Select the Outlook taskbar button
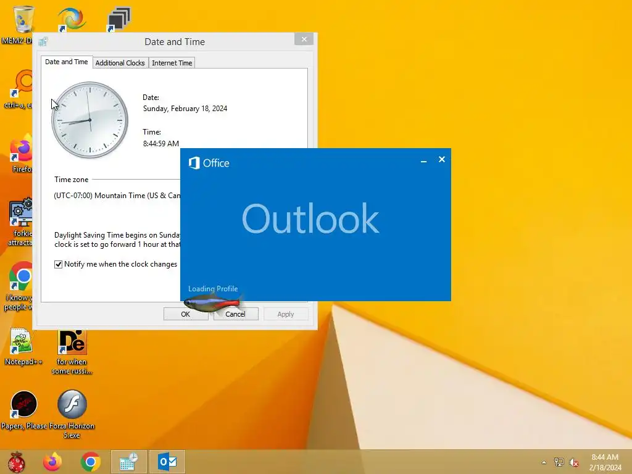This screenshot has height=474, width=632. 167,462
